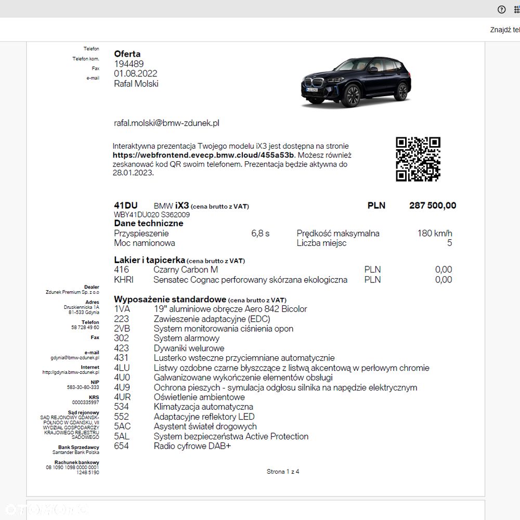Screen dimensions: 520x520
Task: Select KRS number 0000335997
Action: [86, 402]
